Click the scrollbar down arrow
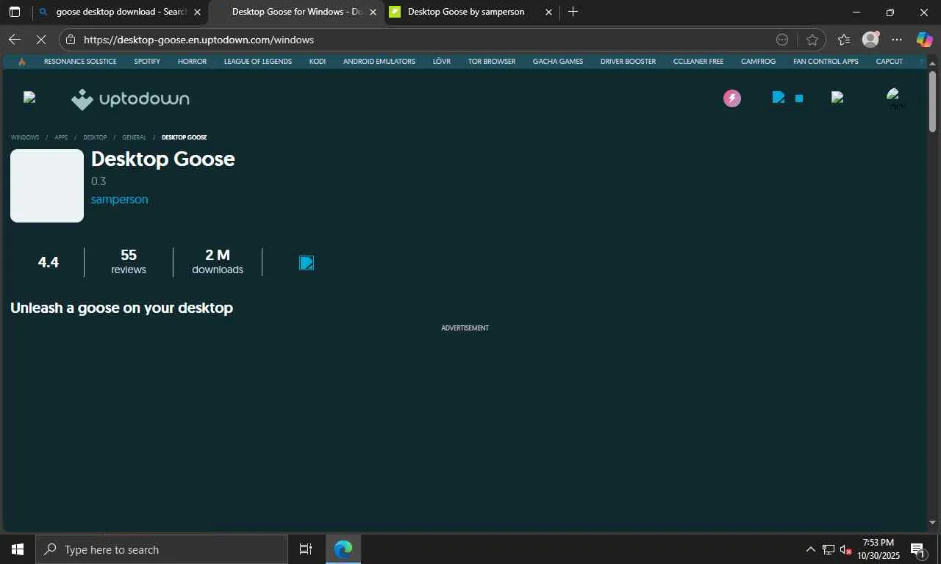941x564 pixels. pos(932,523)
